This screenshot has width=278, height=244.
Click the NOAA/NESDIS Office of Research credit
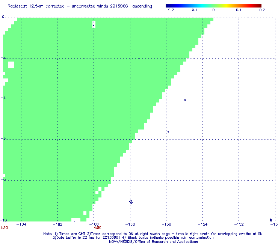tap(153, 242)
